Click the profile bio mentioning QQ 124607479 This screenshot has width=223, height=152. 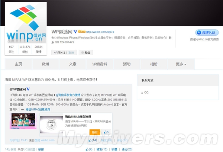(111, 40)
